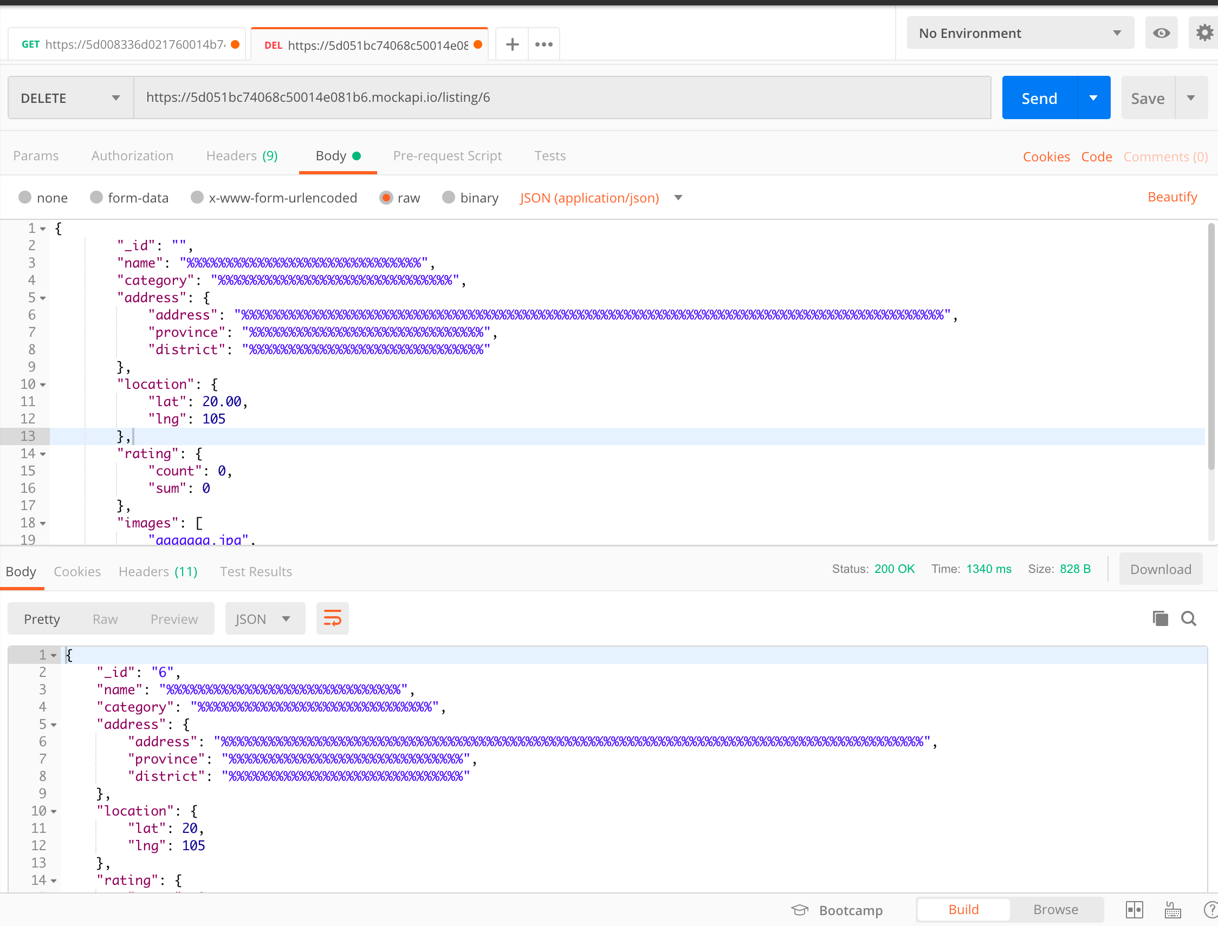This screenshot has height=926, width=1218.
Task: Select the none body type radio
Action: [x=25, y=197]
